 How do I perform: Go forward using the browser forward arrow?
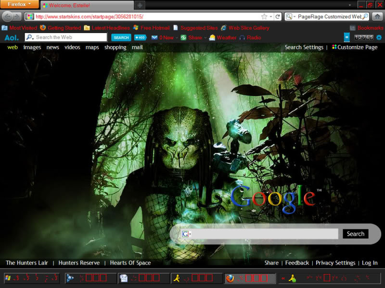(x=17, y=17)
